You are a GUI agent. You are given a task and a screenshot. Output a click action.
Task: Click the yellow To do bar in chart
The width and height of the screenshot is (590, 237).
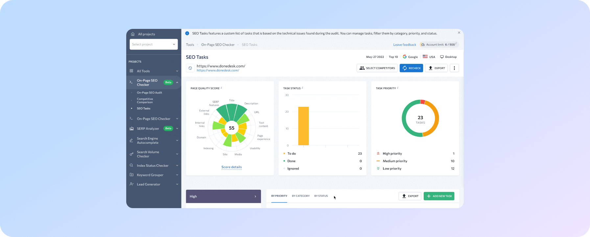[x=303, y=126]
